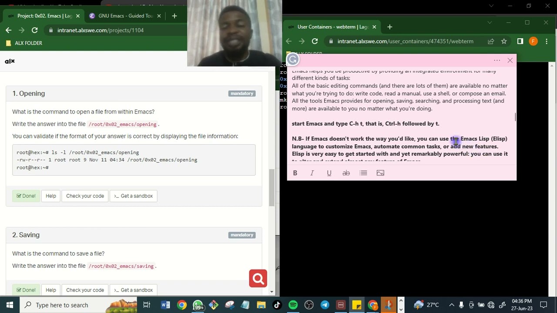Click Done! button under Saving task
Image resolution: width=557 pixels, height=313 pixels.
(x=26, y=290)
